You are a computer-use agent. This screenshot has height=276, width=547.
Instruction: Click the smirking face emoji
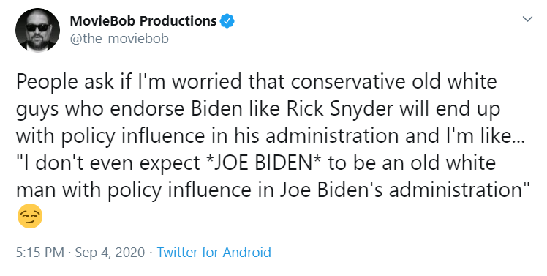tap(30, 216)
